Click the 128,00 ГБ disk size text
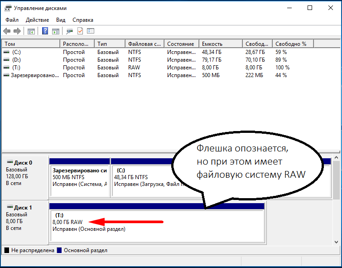Screen dimensions: 342x268 [x=17, y=176]
